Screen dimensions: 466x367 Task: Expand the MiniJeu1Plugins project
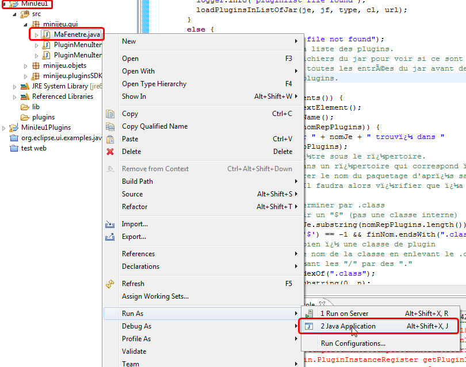pos(5,128)
